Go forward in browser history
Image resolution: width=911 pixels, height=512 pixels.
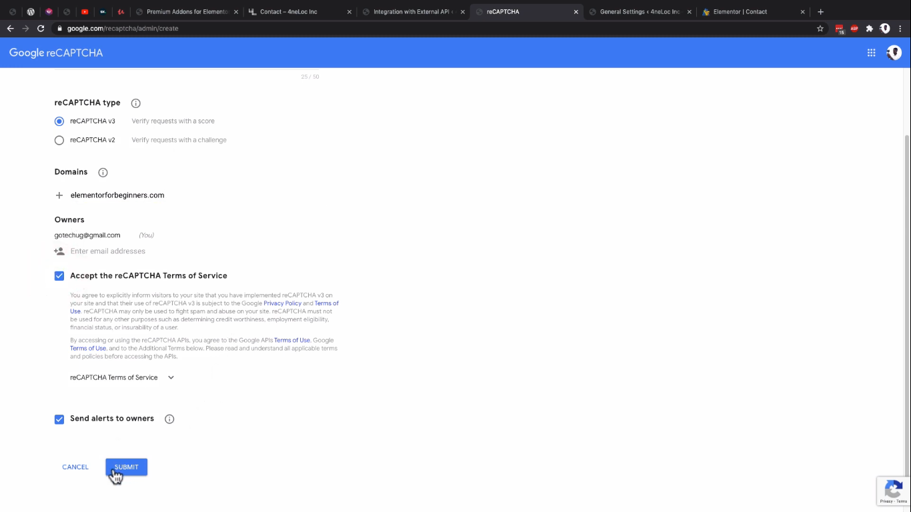[25, 29]
